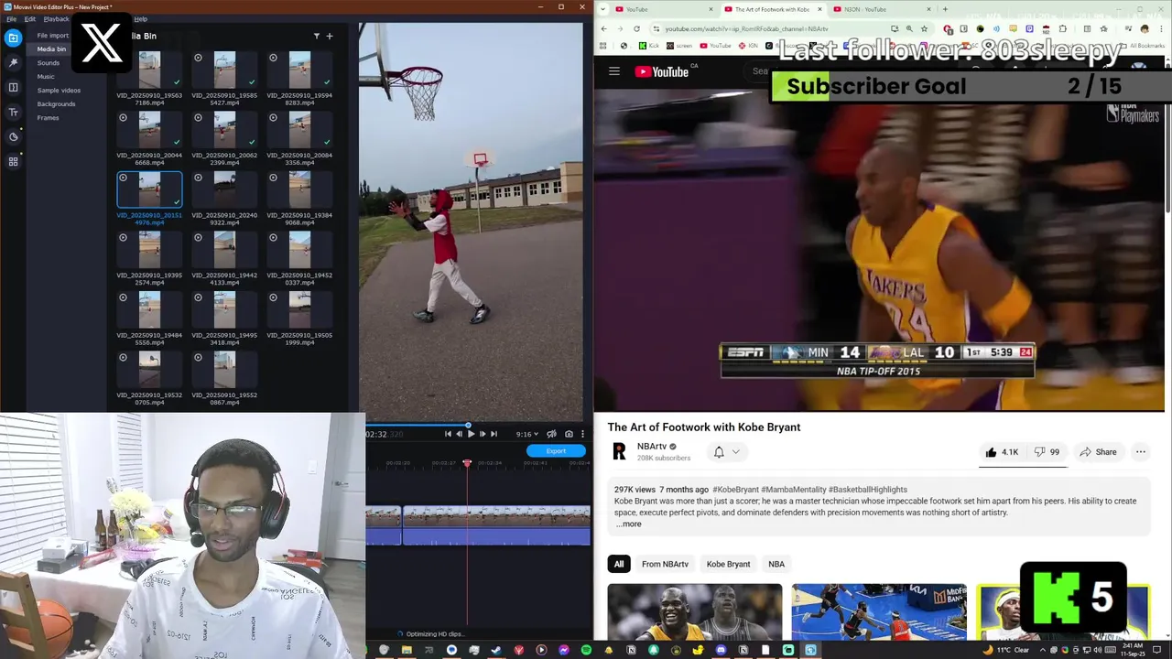Open the Playback menu in Movavi
Viewport: 1172px width, 659px height.
[x=56, y=18]
